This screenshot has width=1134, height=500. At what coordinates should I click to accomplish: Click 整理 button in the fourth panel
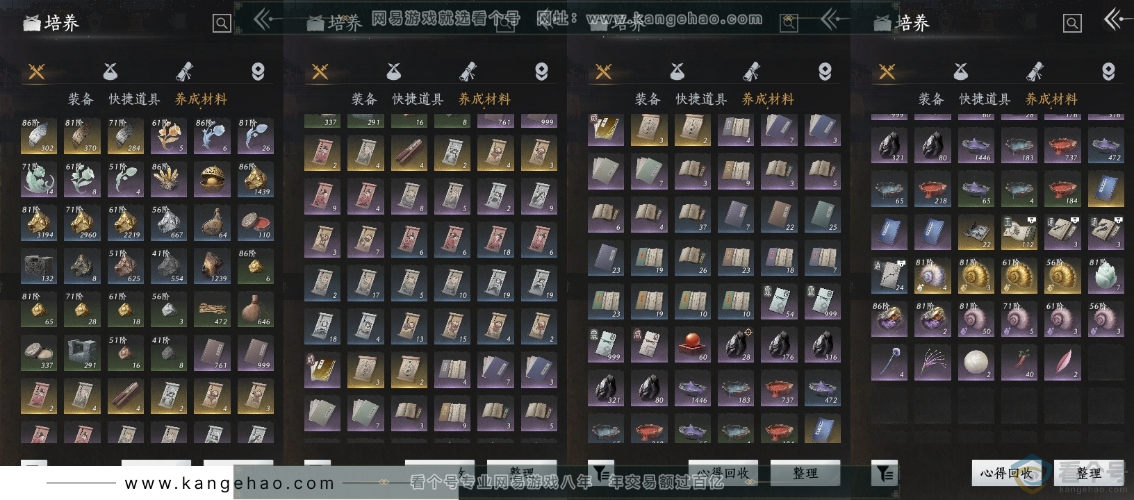1088,473
